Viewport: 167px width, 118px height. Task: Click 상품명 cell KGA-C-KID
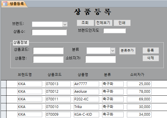click(x=86, y=114)
